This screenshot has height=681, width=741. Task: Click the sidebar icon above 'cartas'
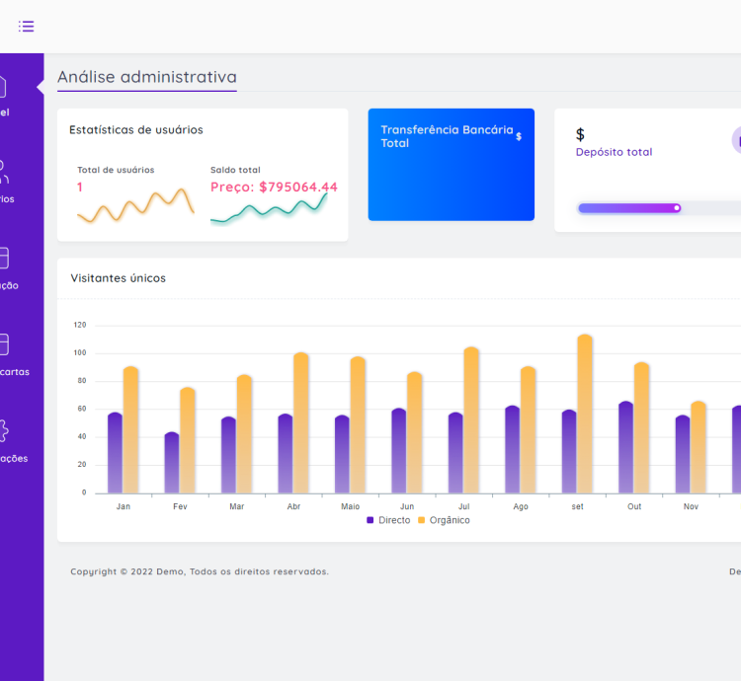click(x=2, y=344)
